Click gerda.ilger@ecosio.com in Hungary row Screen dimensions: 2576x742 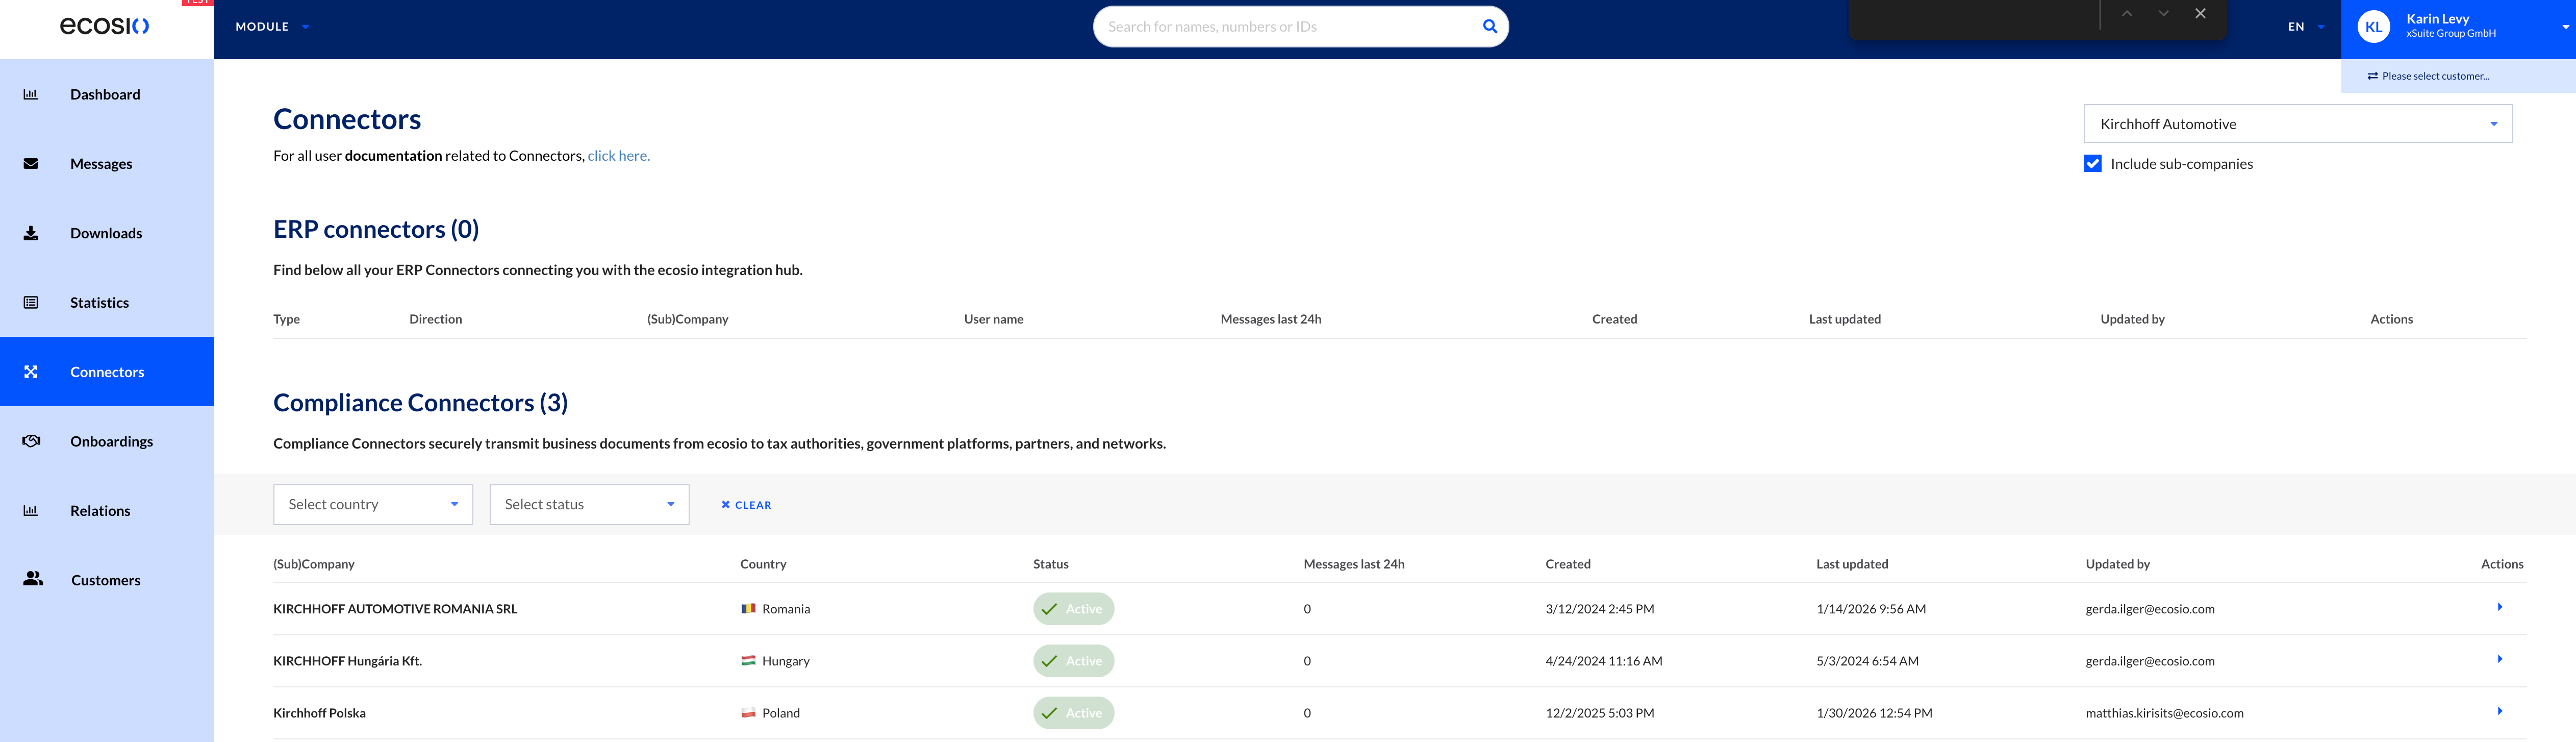2150,661
